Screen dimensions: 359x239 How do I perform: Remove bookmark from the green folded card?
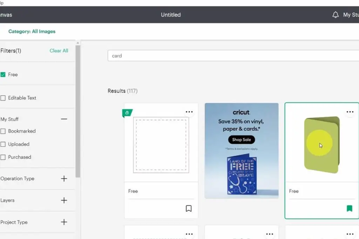coord(350,208)
